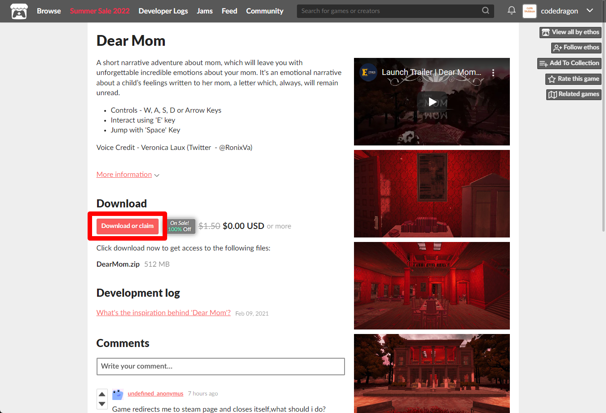Click the Write your comment field
This screenshot has width=606, height=413.
pos(221,366)
